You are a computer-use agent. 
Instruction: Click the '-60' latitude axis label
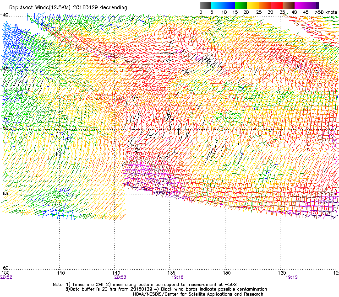(4, 268)
